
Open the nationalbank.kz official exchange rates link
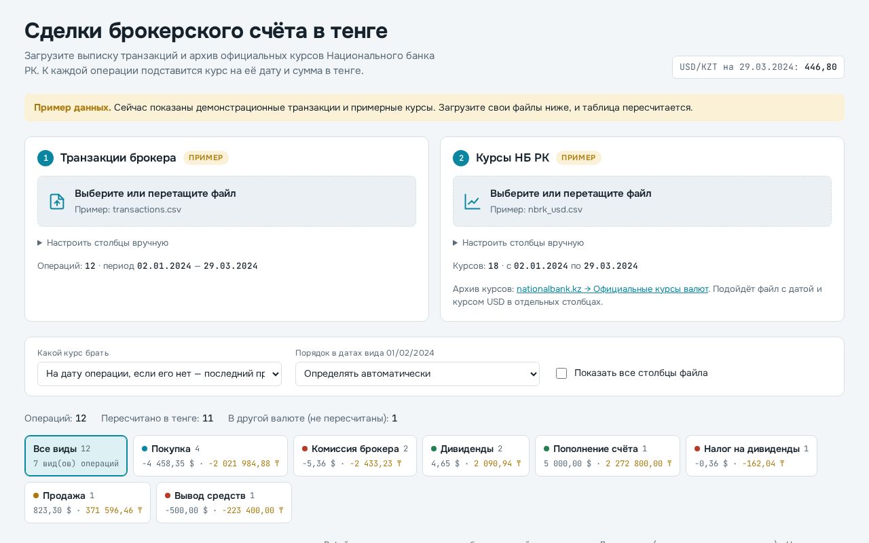pos(612,289)
